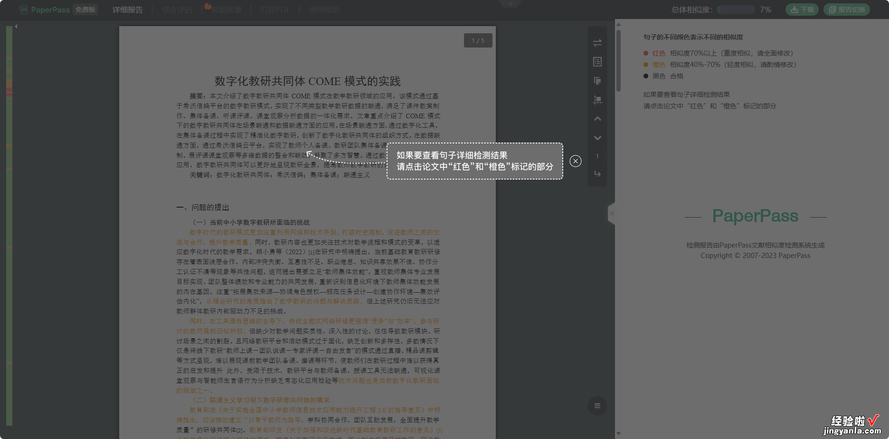Click the overall similarity progress bar
The width and height of the screenshot is (889, 439).
tap(736, 10)
